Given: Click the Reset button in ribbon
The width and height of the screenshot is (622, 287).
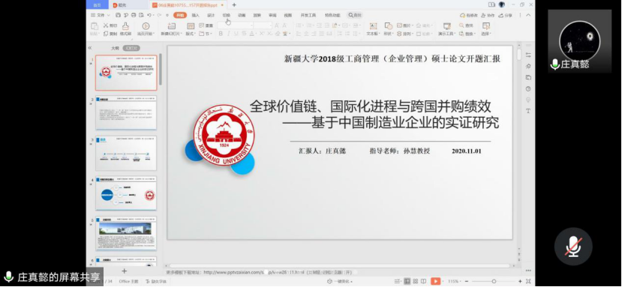Looking at the screenshot, I should point(206,25).
